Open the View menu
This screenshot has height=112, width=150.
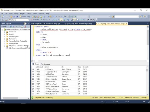pos(11,13)
